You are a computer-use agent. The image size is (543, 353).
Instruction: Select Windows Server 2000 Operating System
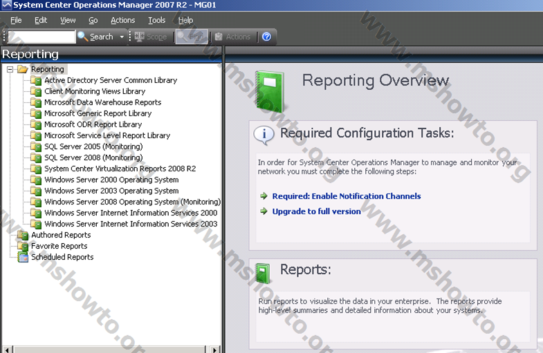pos(111,180)
